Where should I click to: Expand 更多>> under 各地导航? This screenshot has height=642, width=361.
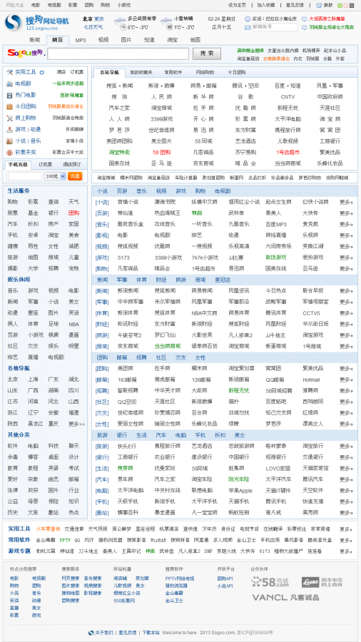coord(76,424)
